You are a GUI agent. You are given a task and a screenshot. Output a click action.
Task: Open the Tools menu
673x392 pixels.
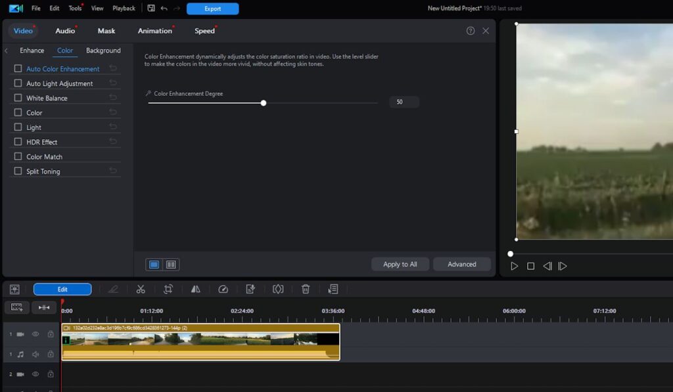coord(75,9)
